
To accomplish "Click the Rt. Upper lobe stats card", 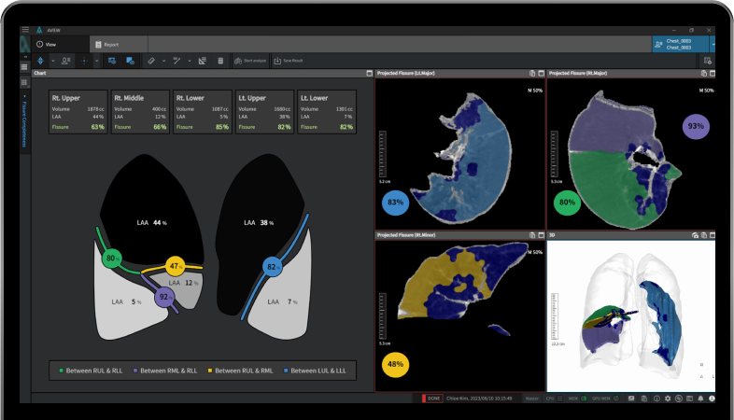I will (78, 112).
